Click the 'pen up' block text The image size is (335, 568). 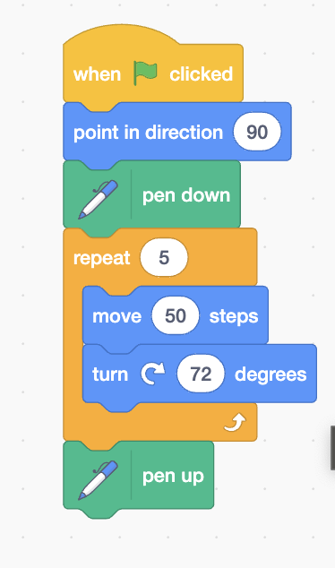[173, 477]
